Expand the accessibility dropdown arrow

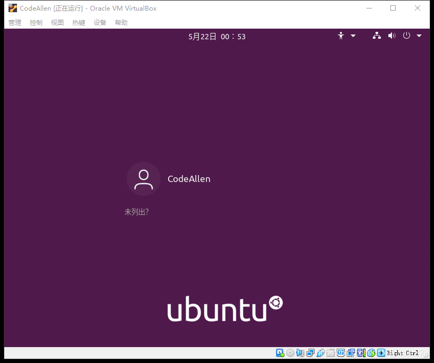click(353, 36)
